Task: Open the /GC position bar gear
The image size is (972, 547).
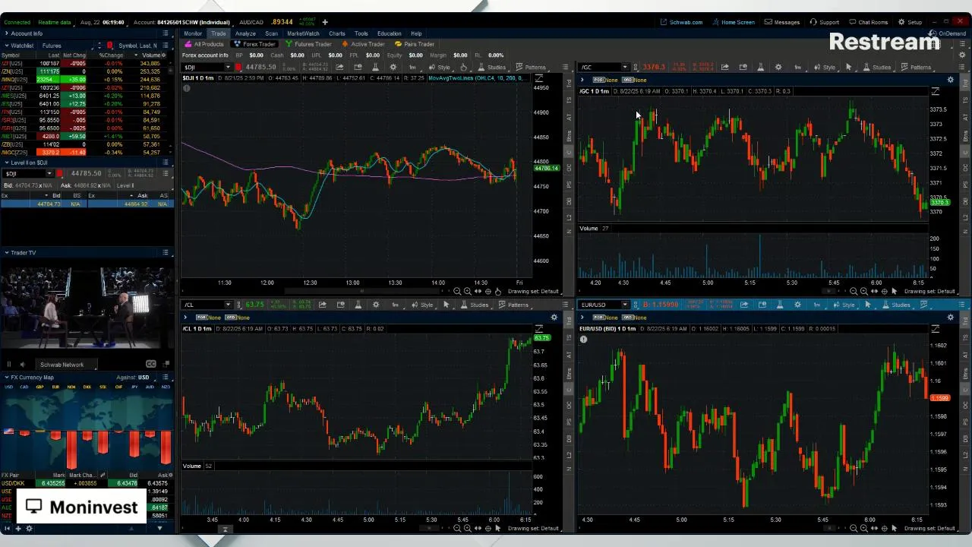Action: pos(951,80)
